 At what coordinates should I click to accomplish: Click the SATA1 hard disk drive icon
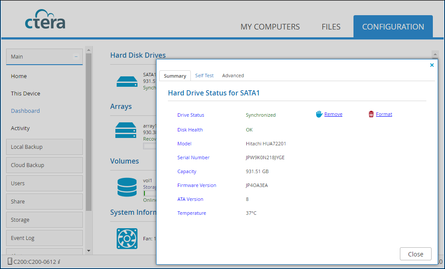(x=127, y=82)
